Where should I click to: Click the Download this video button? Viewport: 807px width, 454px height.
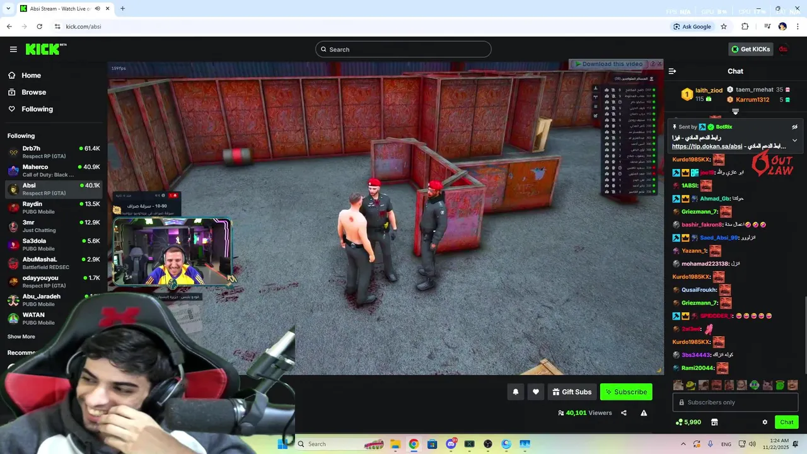tap(608, 64)
